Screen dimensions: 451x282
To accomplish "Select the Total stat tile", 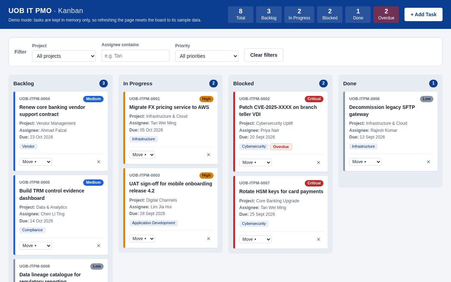I will pos(241,14).
